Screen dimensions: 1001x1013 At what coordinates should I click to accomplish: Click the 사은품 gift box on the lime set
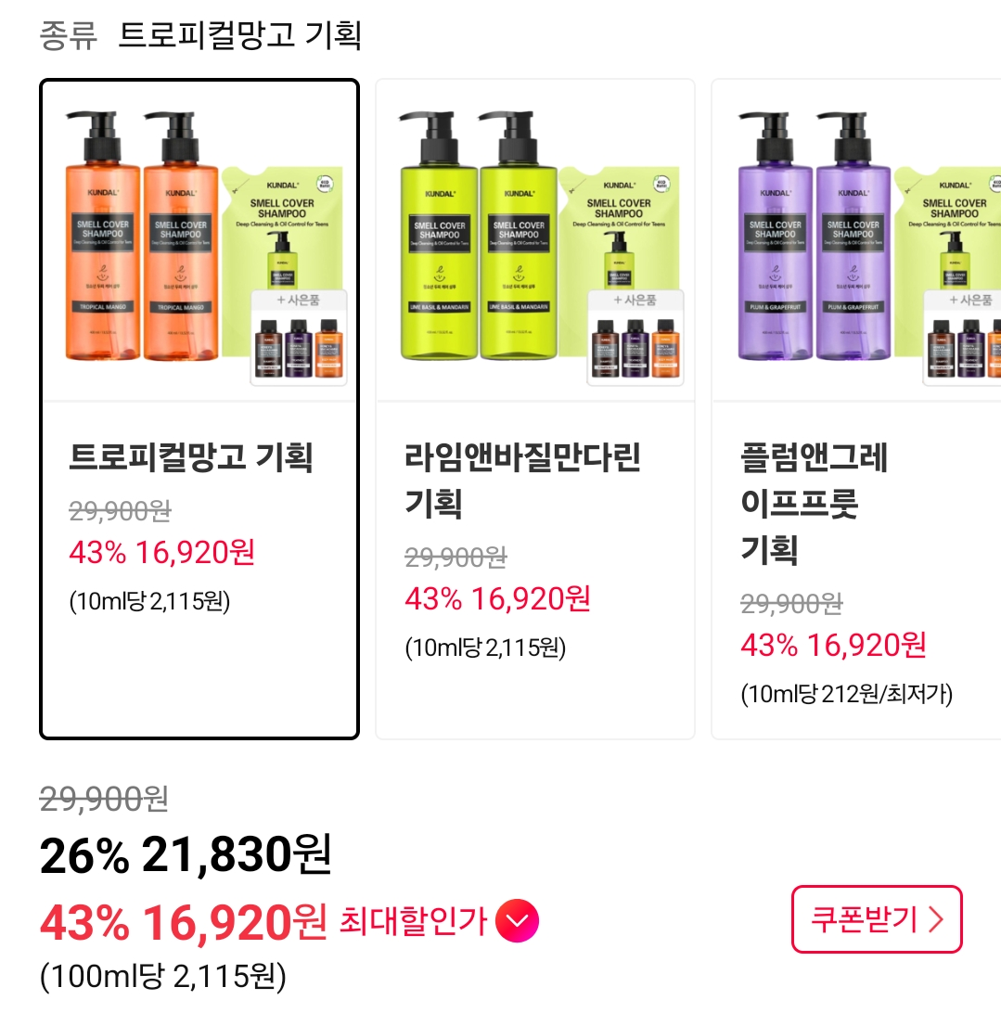pos(635,338)
